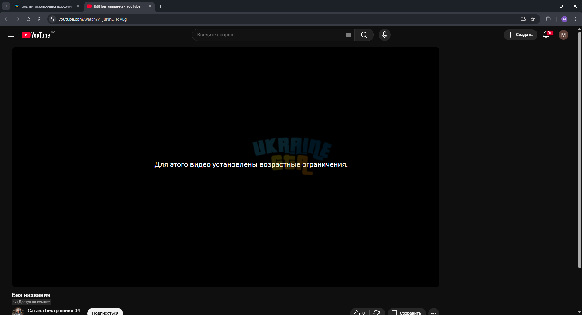Click the age-restricted video player area
Image resolution: width=582 pixels, height=315 pixels.
click(x=226, y=167)
